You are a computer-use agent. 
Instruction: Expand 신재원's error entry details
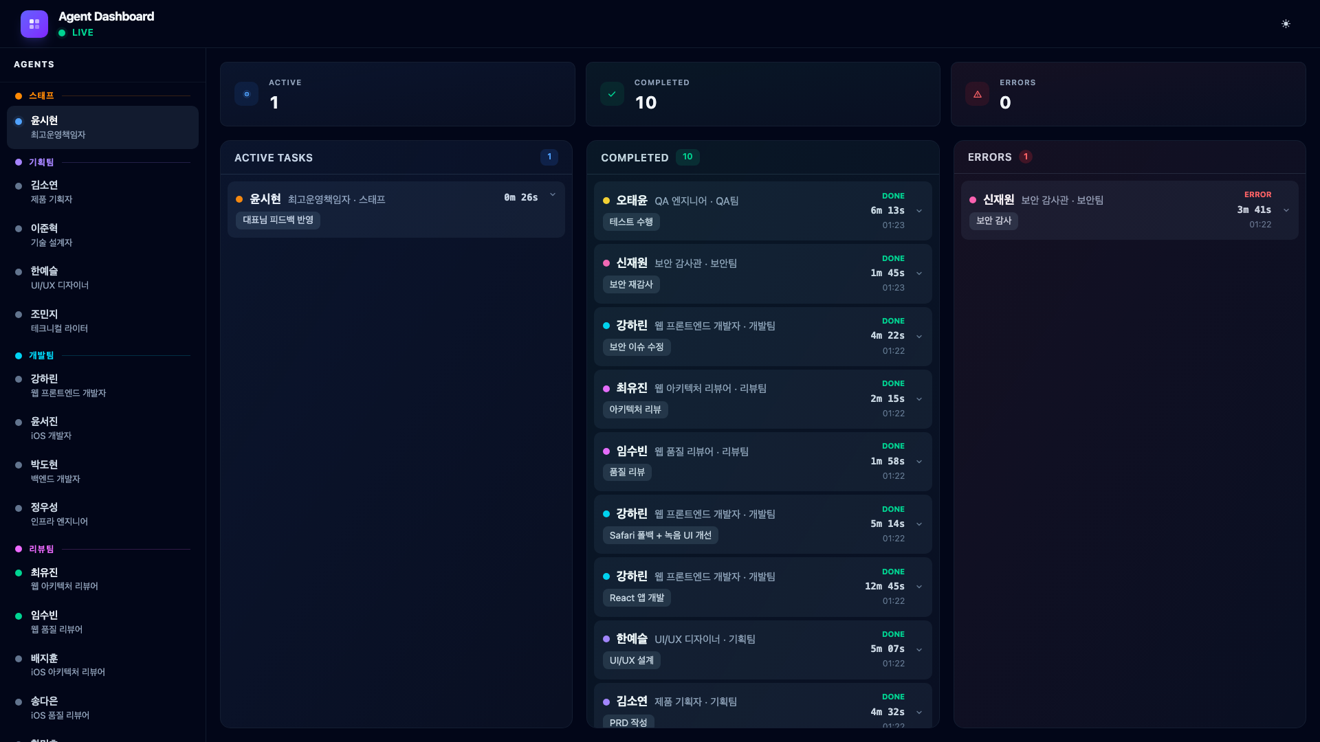tap(1287, 210)
